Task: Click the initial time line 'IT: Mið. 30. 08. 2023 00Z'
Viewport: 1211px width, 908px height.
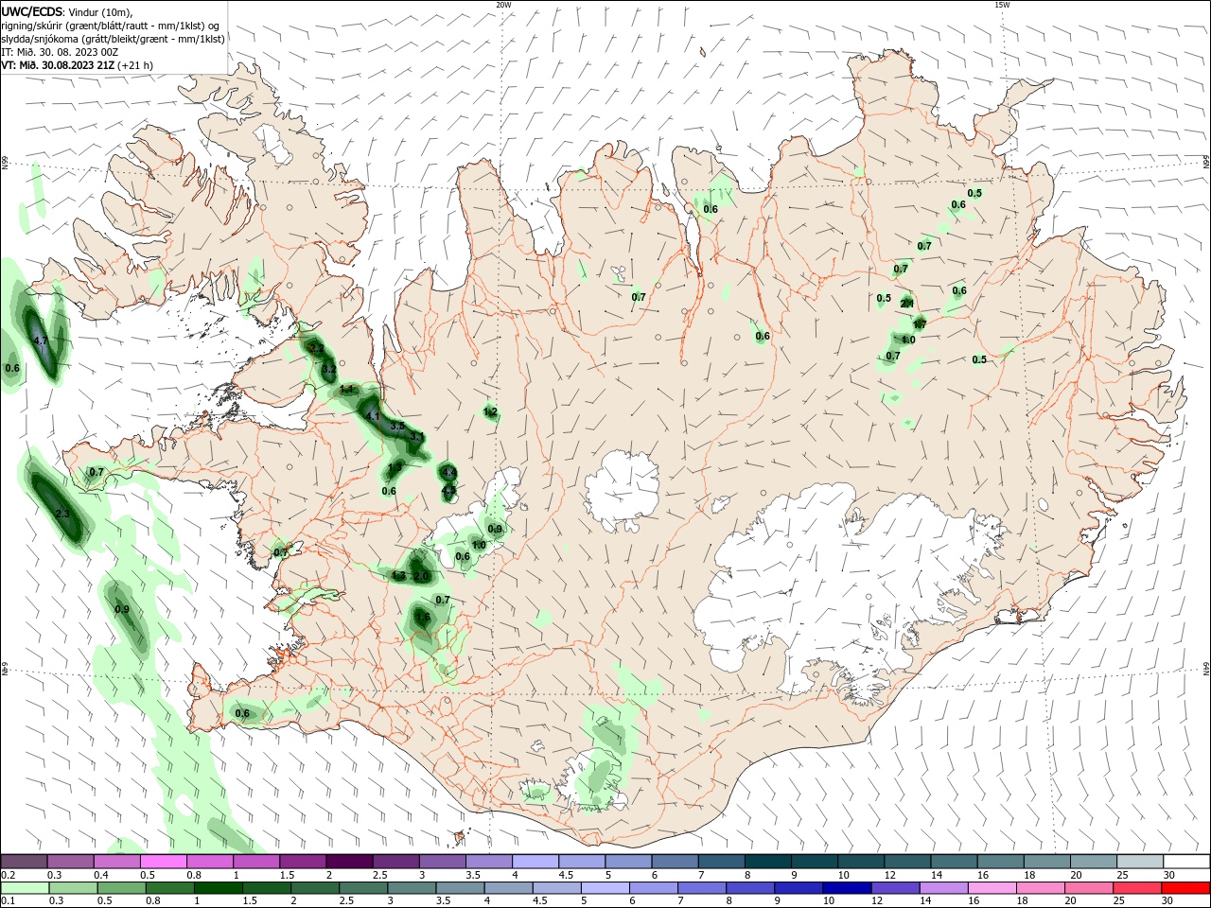Action: 58,52
